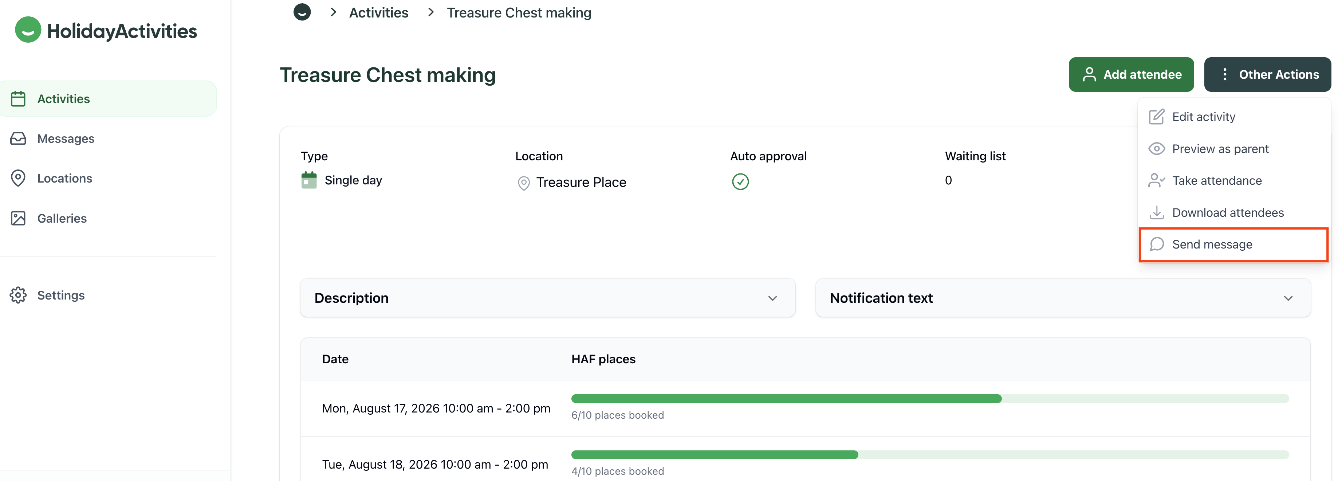This screenshot has width=1338, height=481.
Task: Open the Other Actions dropdown button
Action: (1267, 75)
